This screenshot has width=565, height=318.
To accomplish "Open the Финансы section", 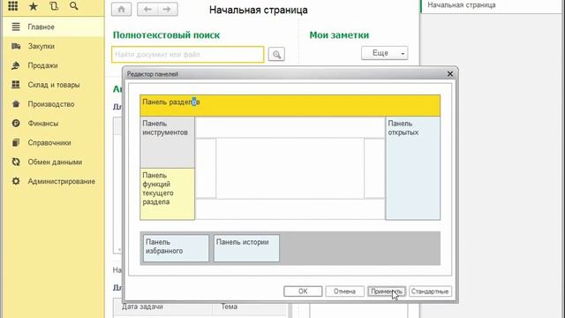I will (x=53, y=124).
